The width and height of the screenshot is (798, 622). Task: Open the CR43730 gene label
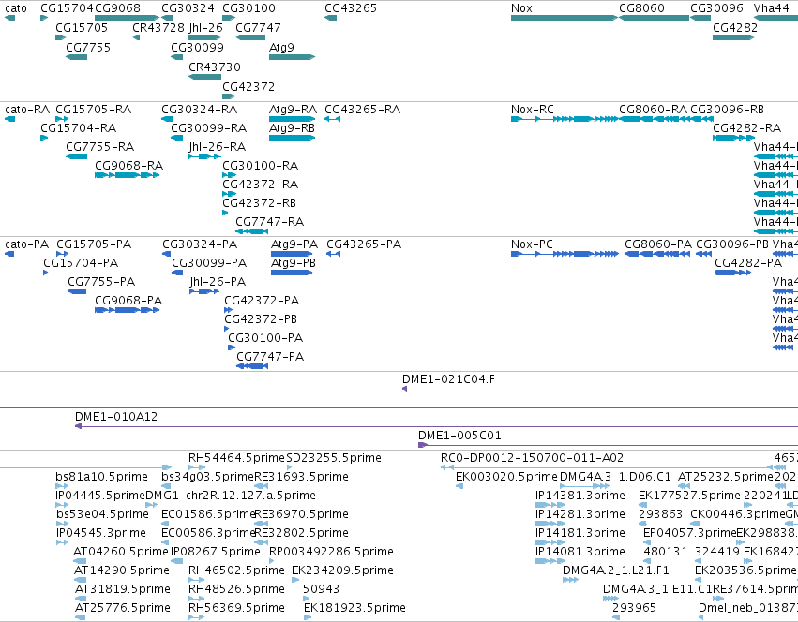pyautogui.click(x=215, y=67)
